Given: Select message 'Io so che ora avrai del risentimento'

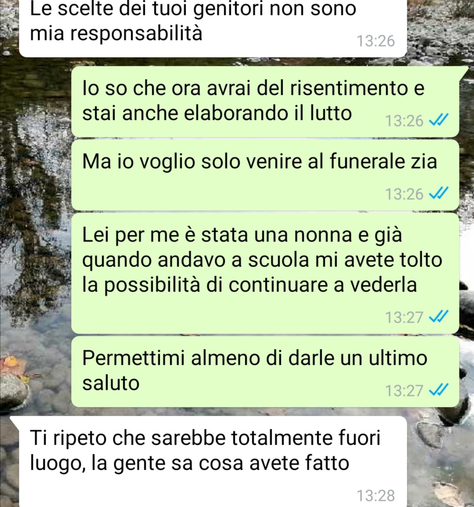Looking at the screenshot, I should 265,101.
